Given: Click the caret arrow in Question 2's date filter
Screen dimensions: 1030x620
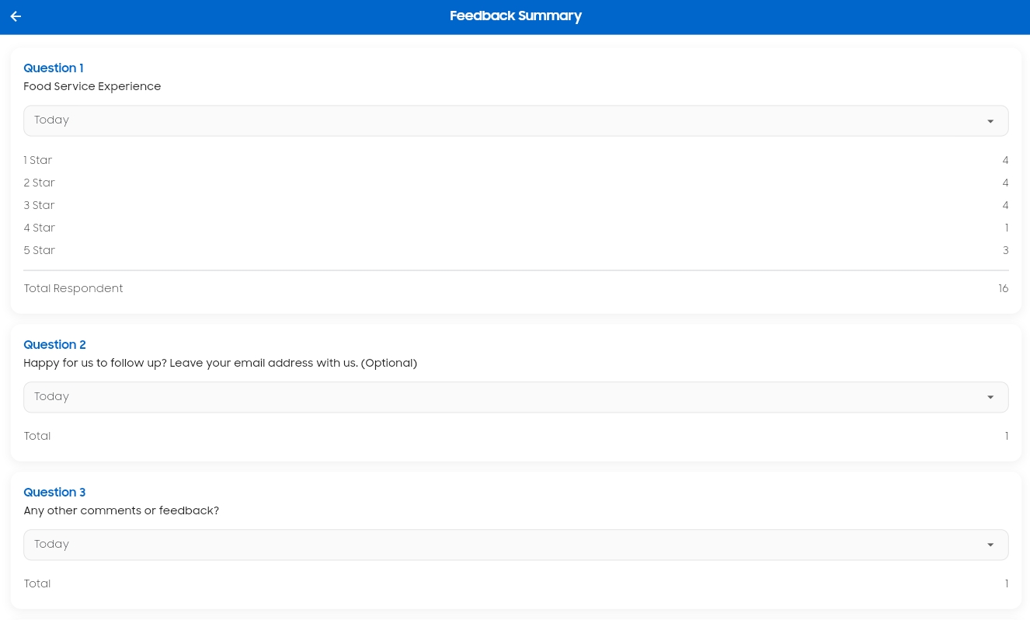Looking at the screenshot, I should pos(990,398).
